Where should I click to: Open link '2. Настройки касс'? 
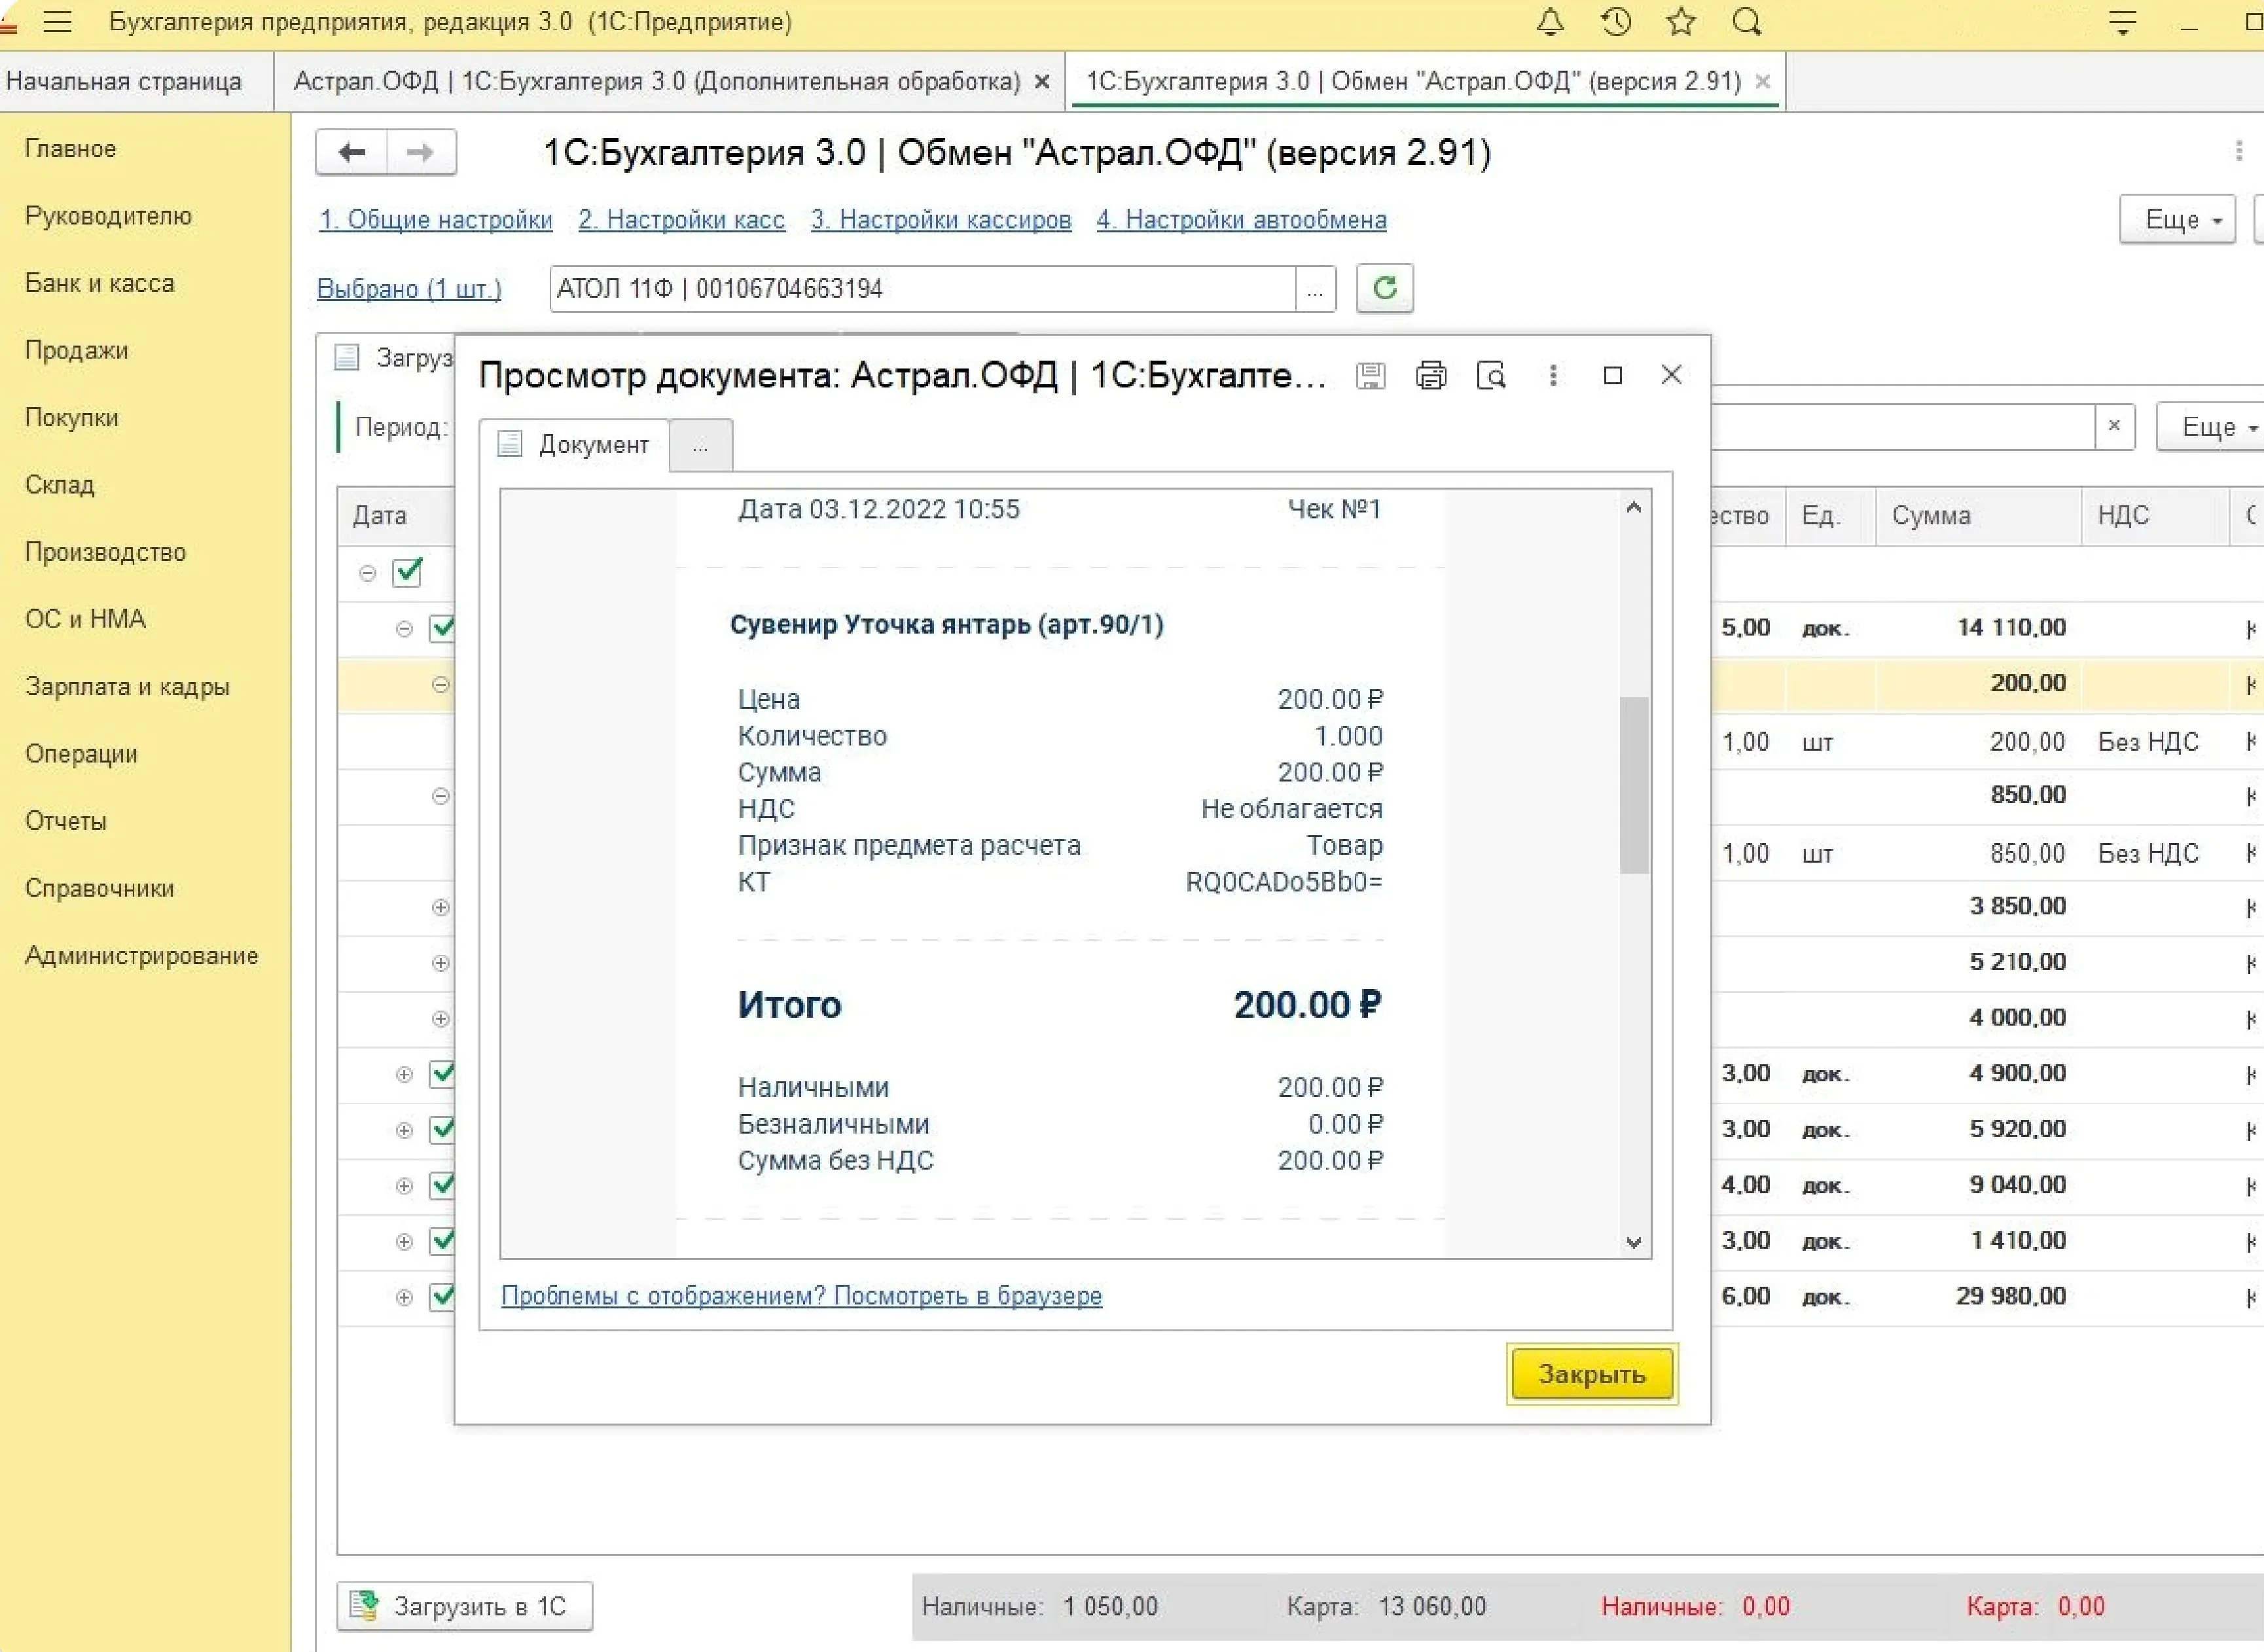[x=681, y=219]
